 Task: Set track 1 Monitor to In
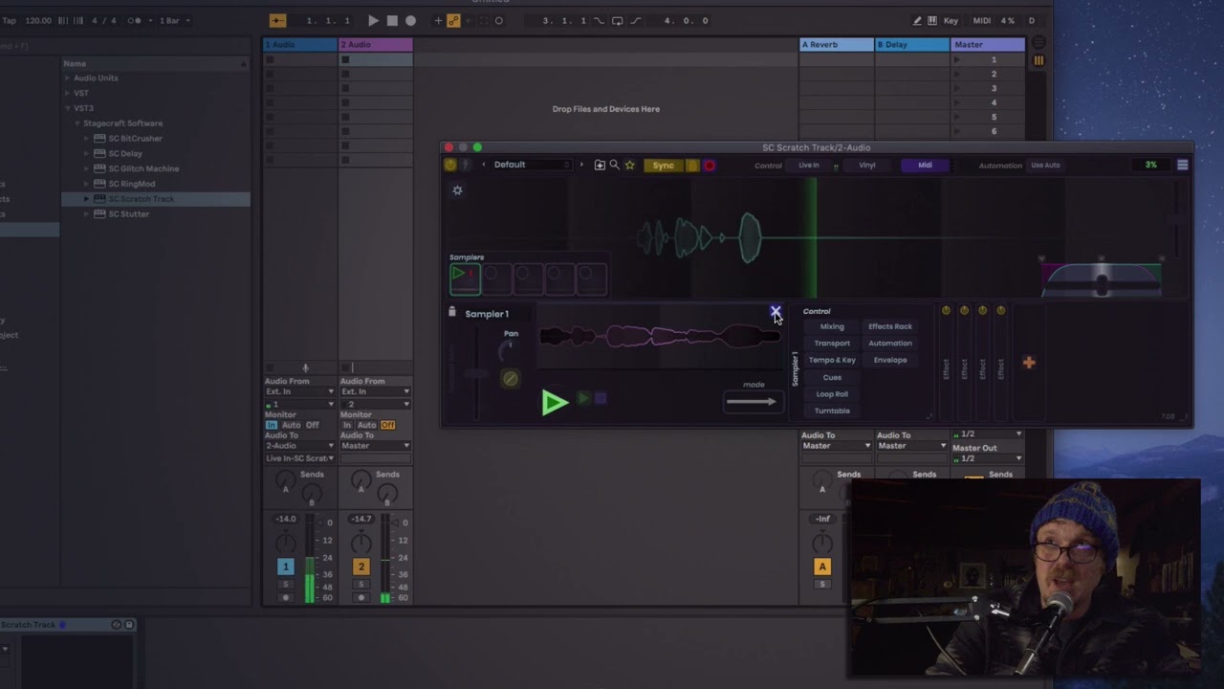pyautogui.click(x=272, y=425)
